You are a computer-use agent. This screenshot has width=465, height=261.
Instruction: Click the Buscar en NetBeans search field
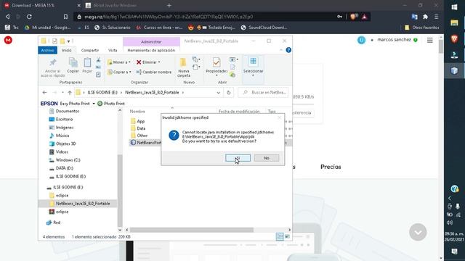pyautogui.click(x=263, y=93)
